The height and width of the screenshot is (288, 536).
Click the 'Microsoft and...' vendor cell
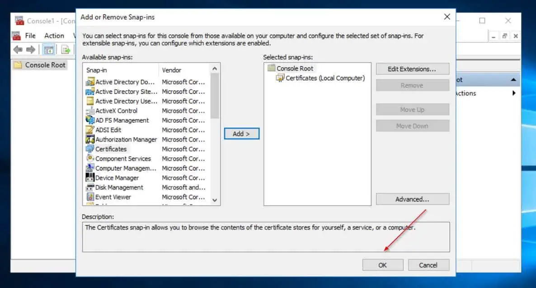pos(183,187)
